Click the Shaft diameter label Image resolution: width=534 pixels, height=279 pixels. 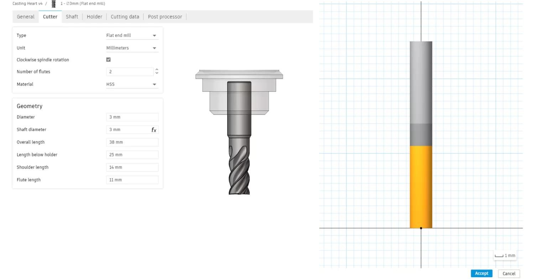31,130
